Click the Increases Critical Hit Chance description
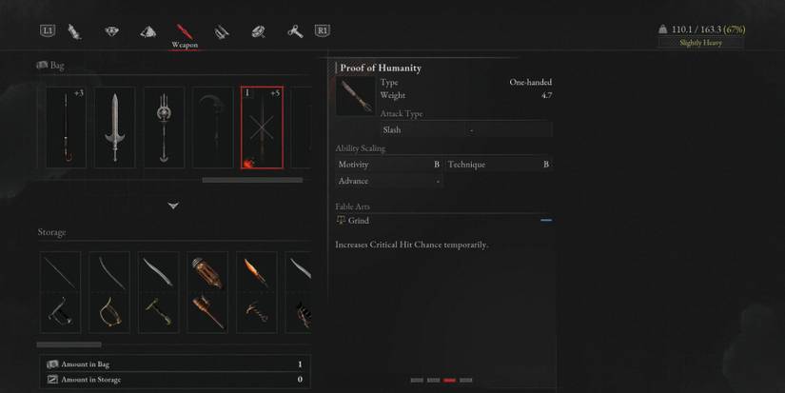 pos(411,245)
